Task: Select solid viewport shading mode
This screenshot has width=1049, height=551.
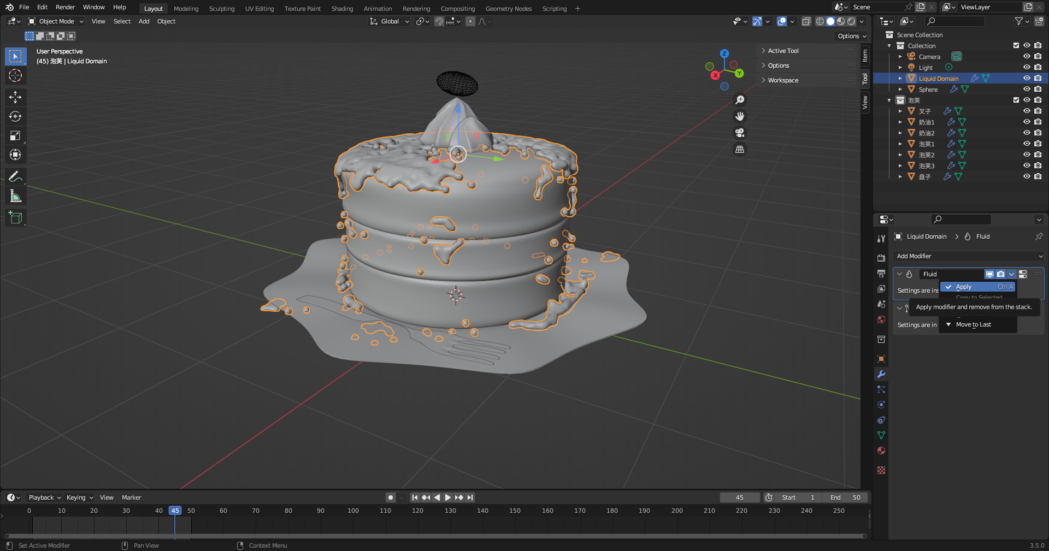Action: tap(830, 21)
